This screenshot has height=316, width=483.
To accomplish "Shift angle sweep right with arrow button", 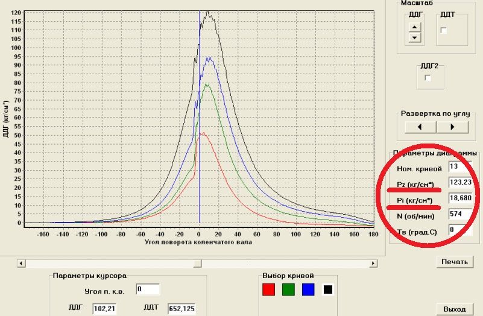I will pyautogui.click(x=452, y=127).
